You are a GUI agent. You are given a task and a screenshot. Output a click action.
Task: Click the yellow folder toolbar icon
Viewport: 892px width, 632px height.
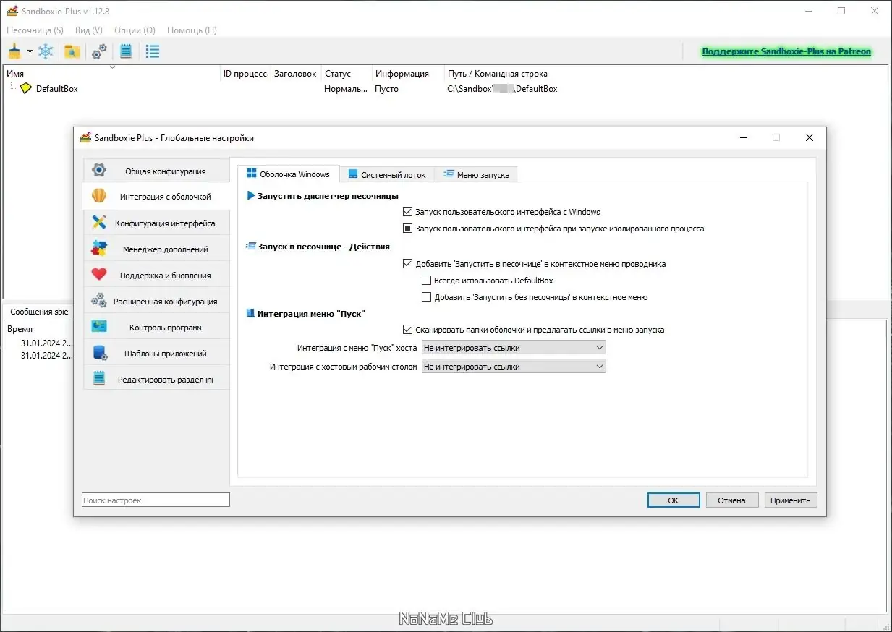[72, 51]
